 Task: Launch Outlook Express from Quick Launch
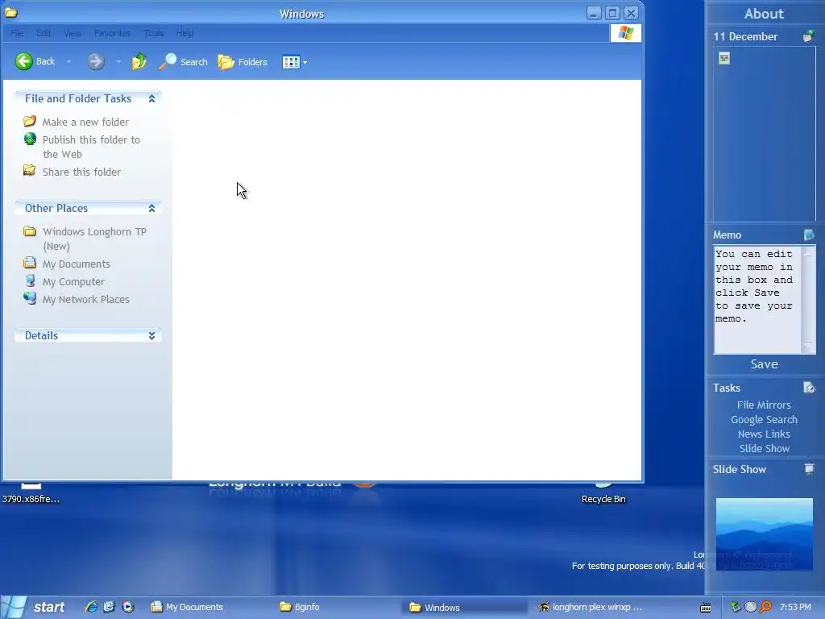coord(109,607)
